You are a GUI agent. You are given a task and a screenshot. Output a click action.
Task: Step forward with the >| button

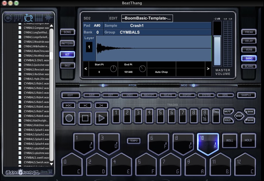[x=101, y=105]
